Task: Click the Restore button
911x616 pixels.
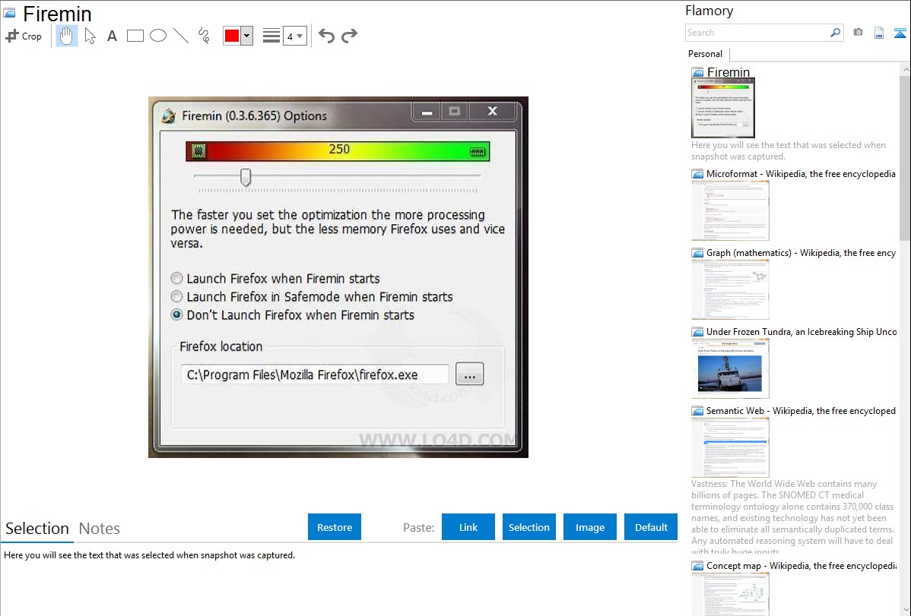Action: (x=335, y=527)
